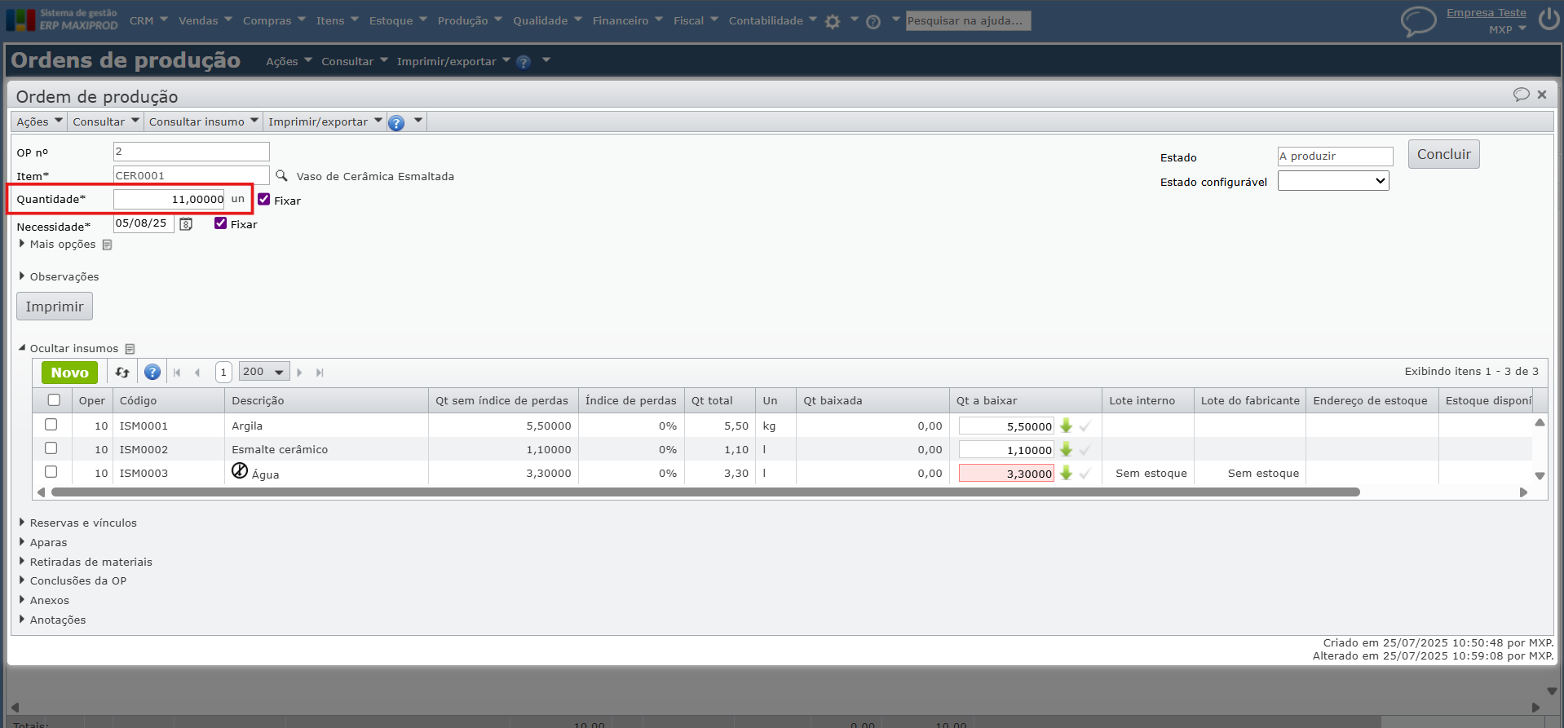Expand Conclusões da OP section
This screenshot has height=728, width=1564.
pos(73,581)
